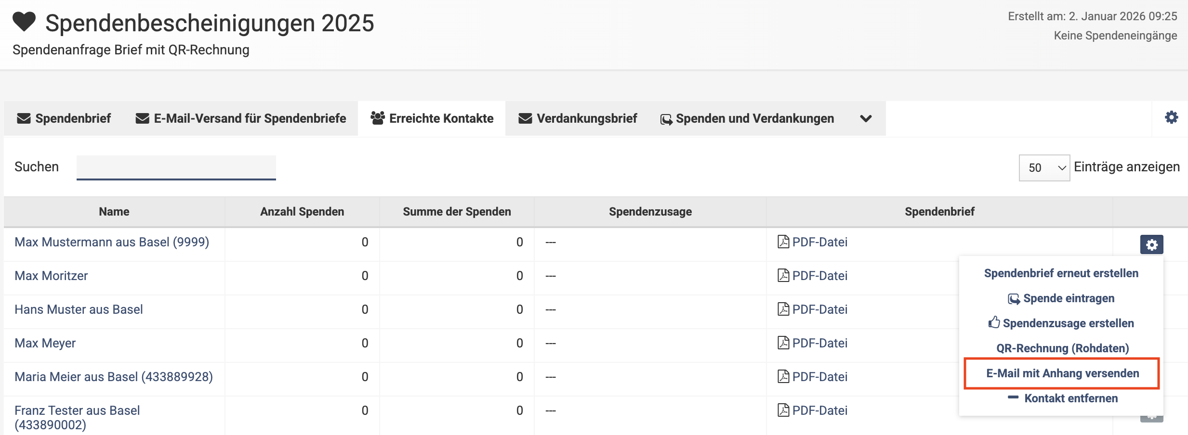The width and height of the screenshot is (1188, 435).
Task: Open the PDF file icon for Franz Tester
Action: [783, 410]
